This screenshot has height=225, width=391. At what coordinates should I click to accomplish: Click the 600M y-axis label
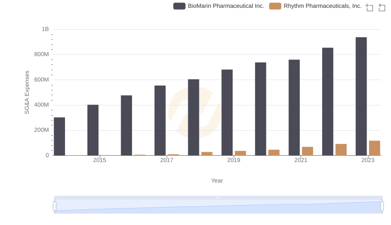(x=42, y=80)
